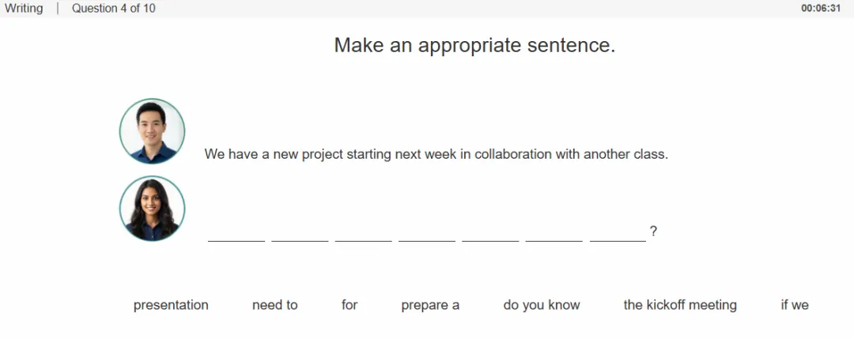Click the second blank in sentence
Viewport: 854px width, 339px height.
[300, 234]
